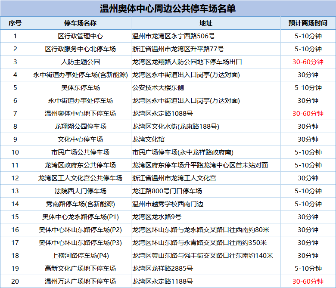This screenshot has height=288, width=336.
Task: Click address 龙江路800号门口停车场
Action: click(167, 191)
